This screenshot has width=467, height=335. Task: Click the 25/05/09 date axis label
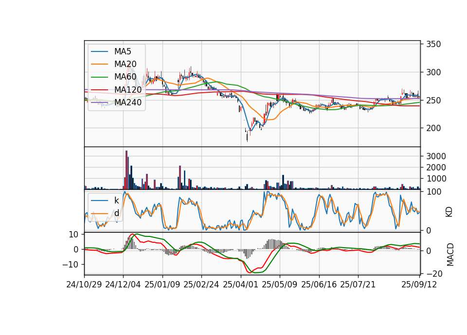click(x=280, y=285)
